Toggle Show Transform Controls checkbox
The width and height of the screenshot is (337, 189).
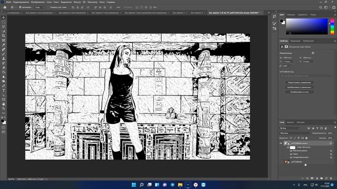pos(48,7)
